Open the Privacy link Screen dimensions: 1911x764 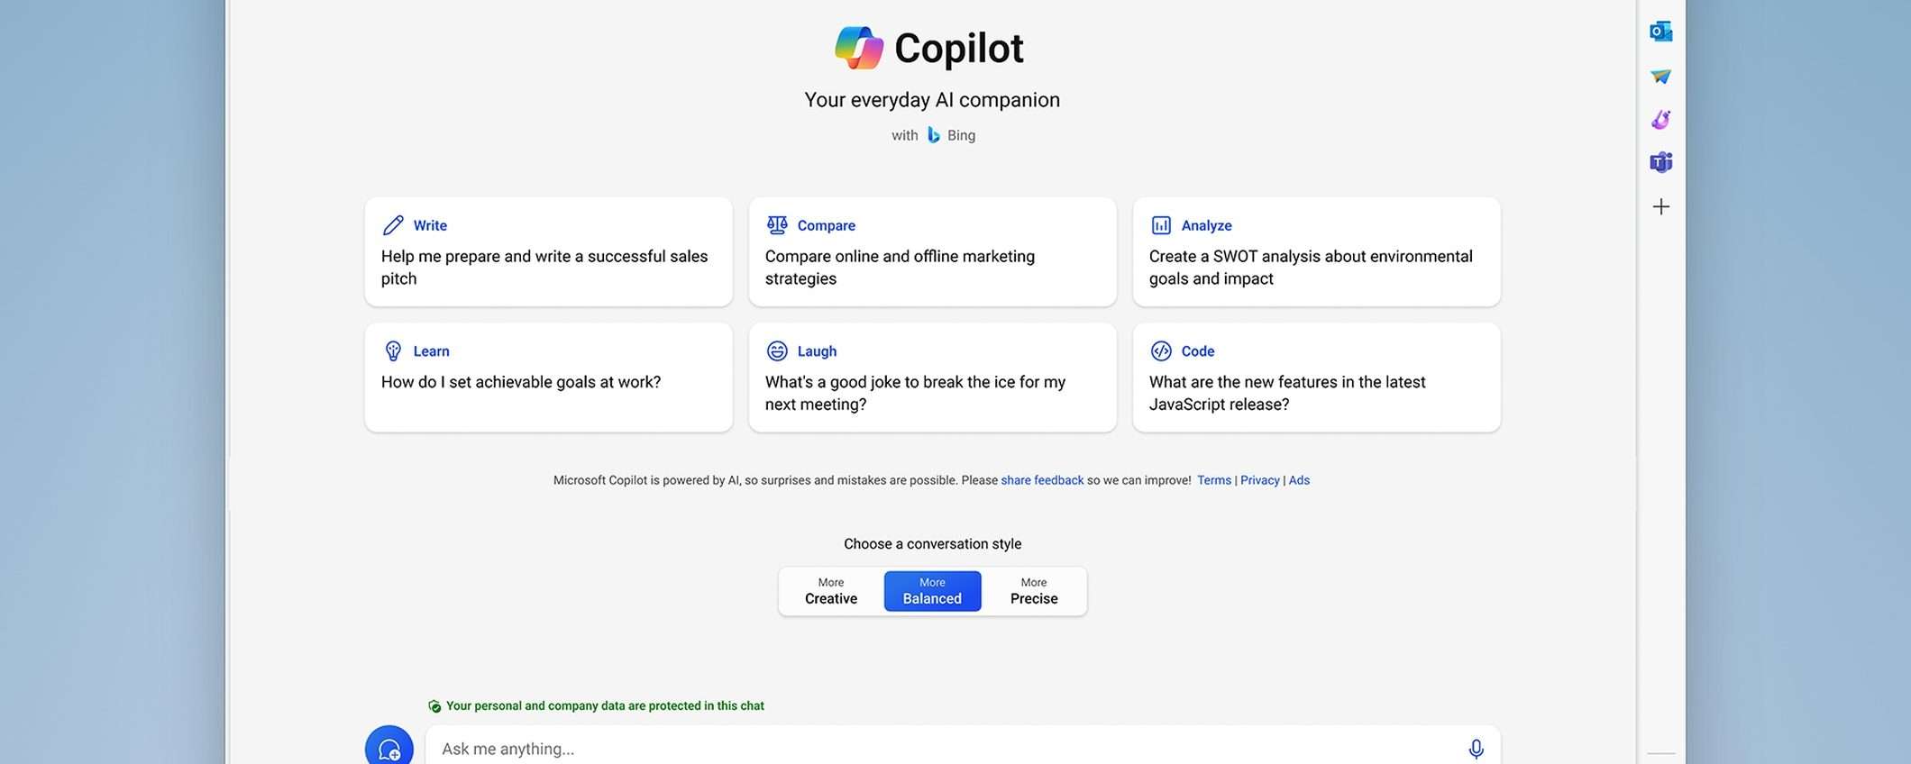[x=1259, y=480]
